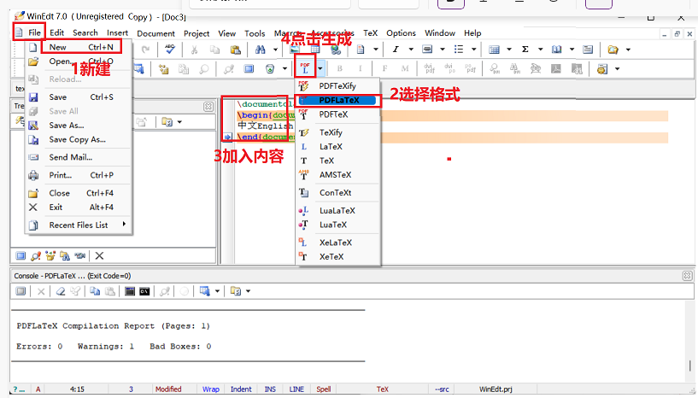Click the new document page icon in toolbar

coord(361,50)
